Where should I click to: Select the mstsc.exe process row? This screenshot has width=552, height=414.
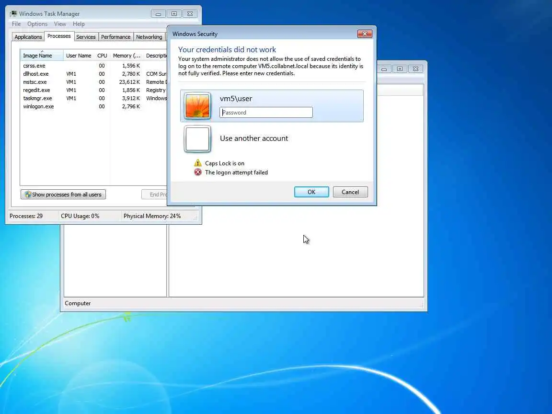(93, 82)
